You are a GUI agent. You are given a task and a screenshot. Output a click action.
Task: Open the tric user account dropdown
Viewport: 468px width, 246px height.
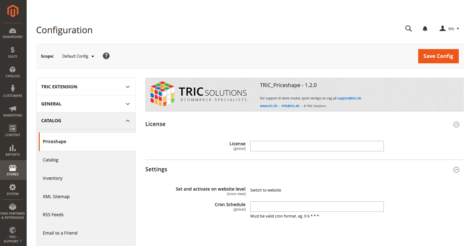click(x=449, y=29)
